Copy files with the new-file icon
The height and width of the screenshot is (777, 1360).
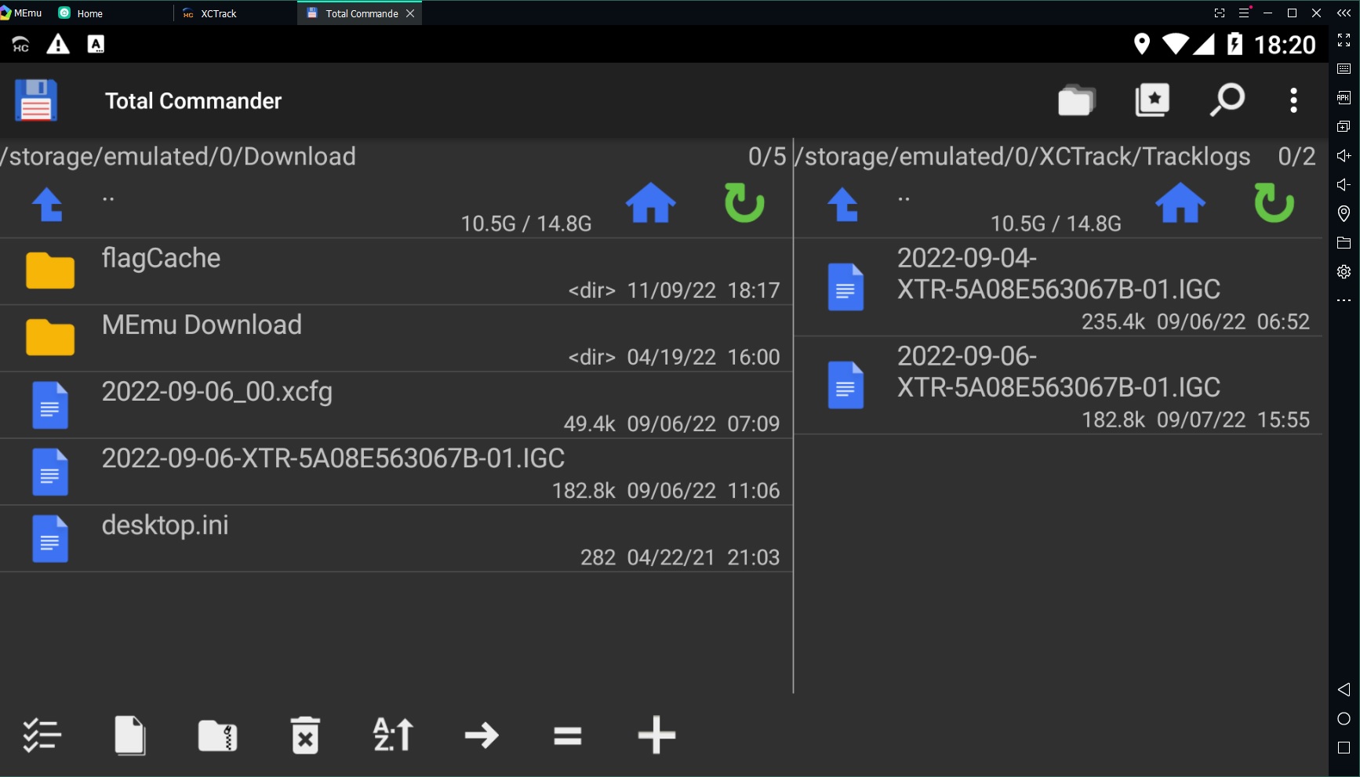(130, 735)
